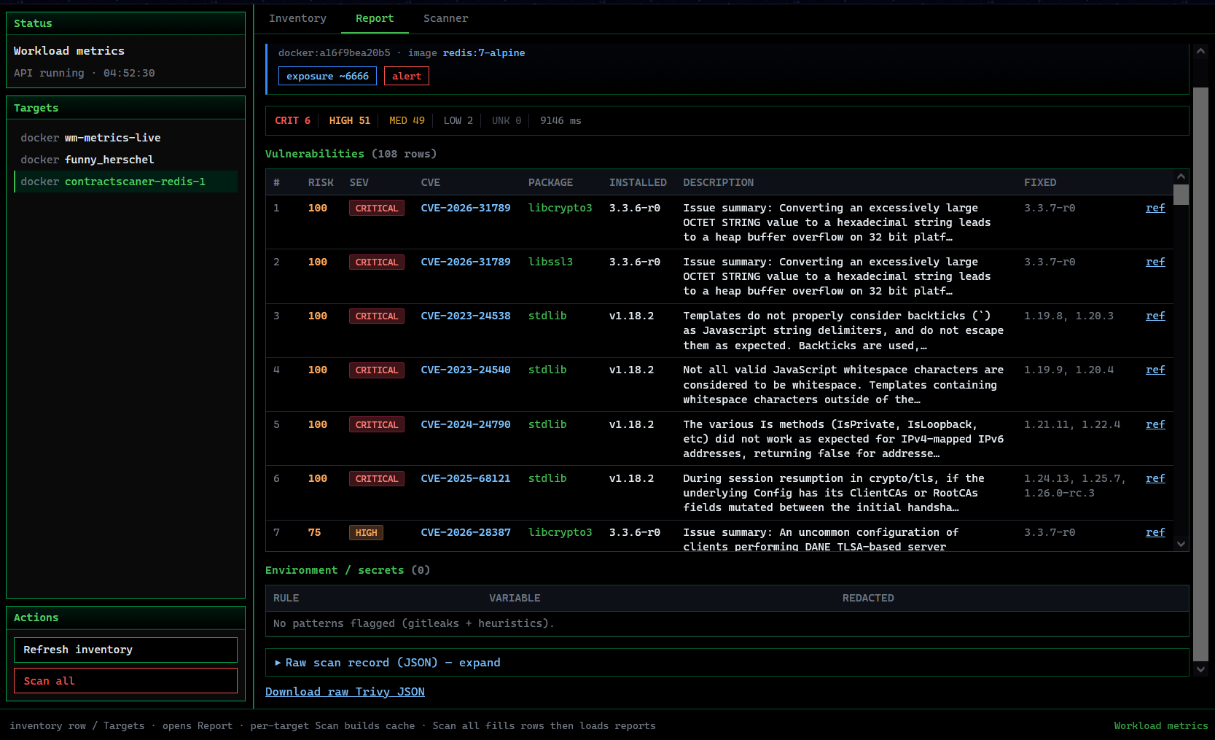Open ref link for CVE-2023-24540
1215x740 pixels.
pyautogui.click(x=1155, y=370)
